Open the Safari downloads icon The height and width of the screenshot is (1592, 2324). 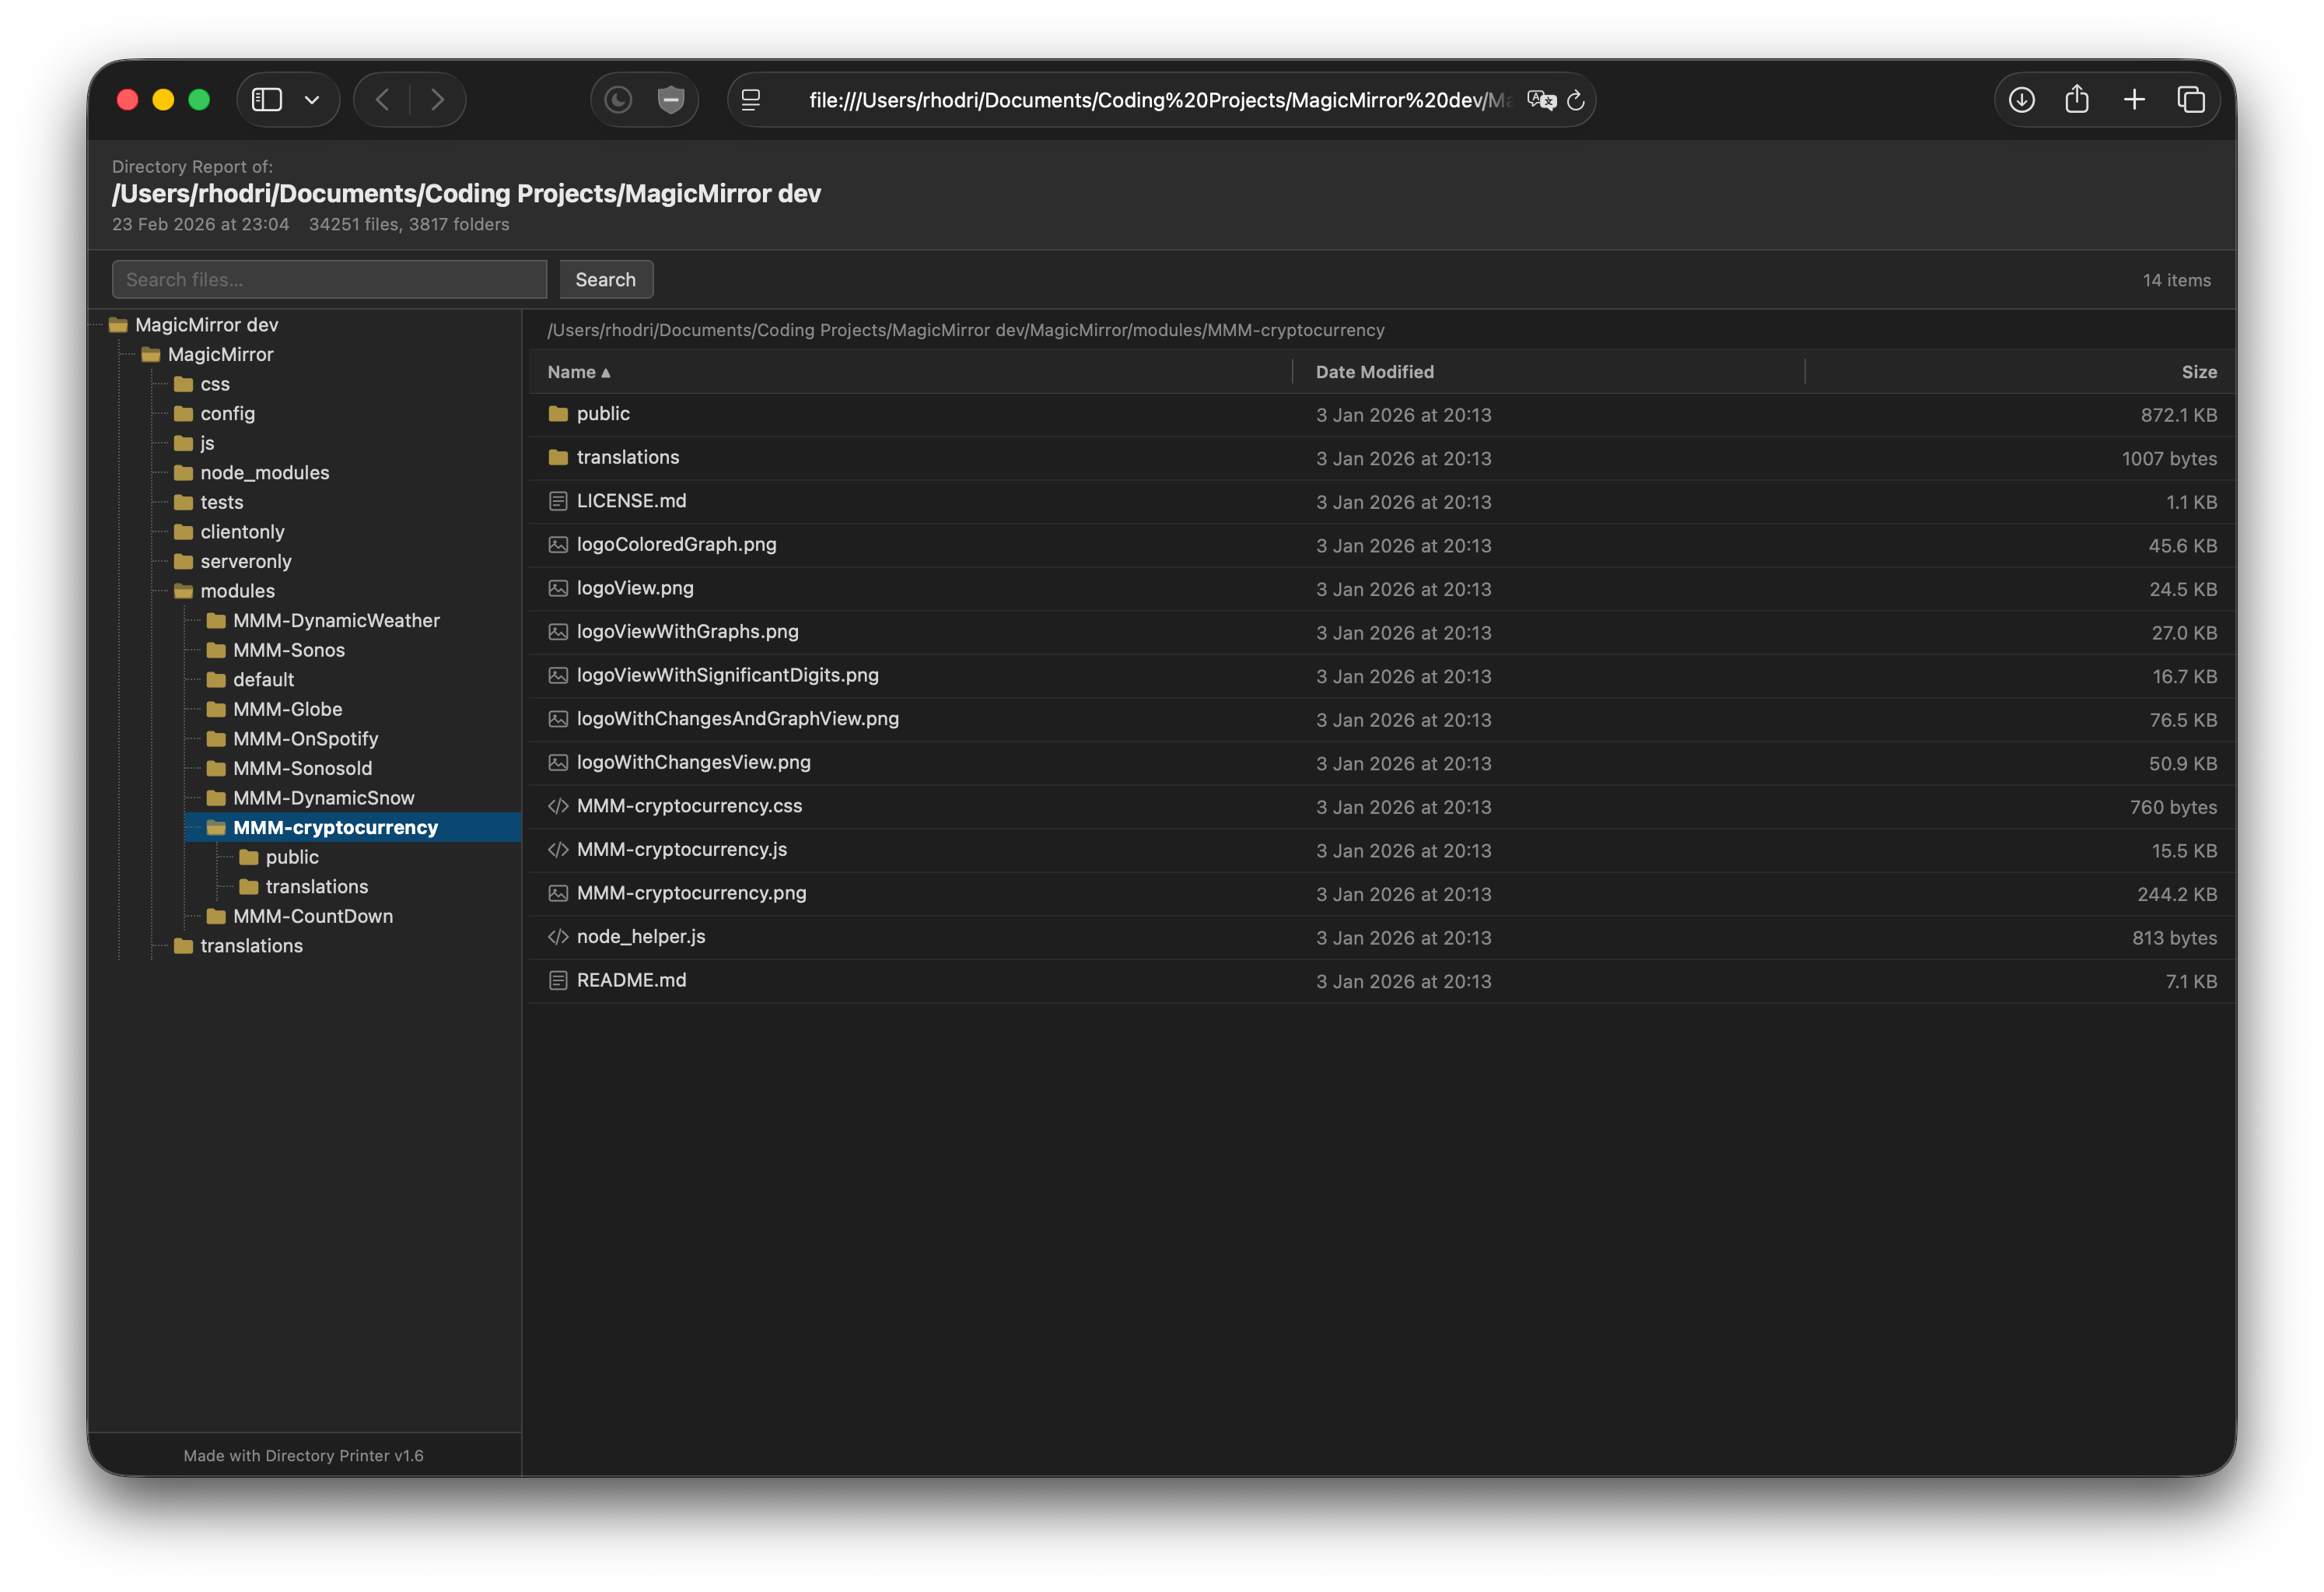2022,100
